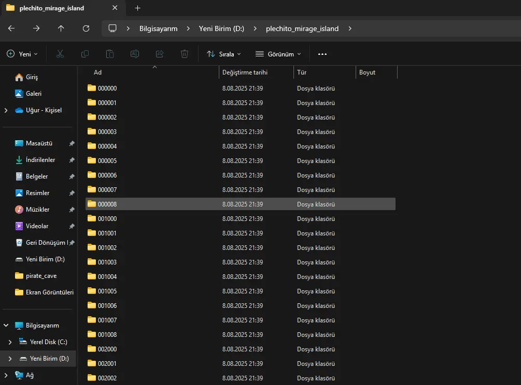Open the chevron after Bilgisayarım breadcrumb
Viewport: 521px width, 385px height.
click(188, 28)
